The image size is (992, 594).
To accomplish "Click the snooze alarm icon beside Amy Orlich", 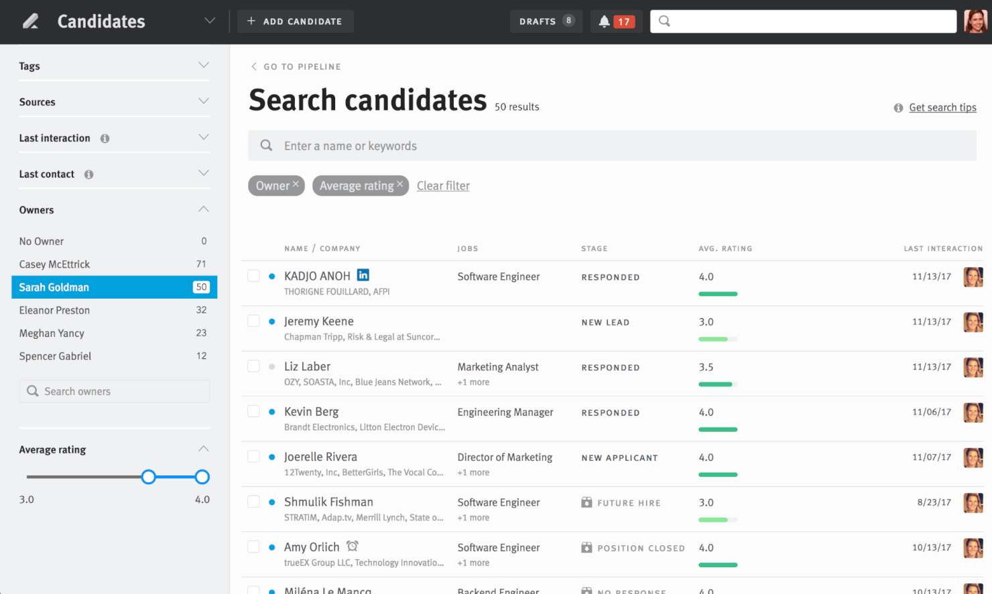I will pyautogui.click(x=352, y=546).
